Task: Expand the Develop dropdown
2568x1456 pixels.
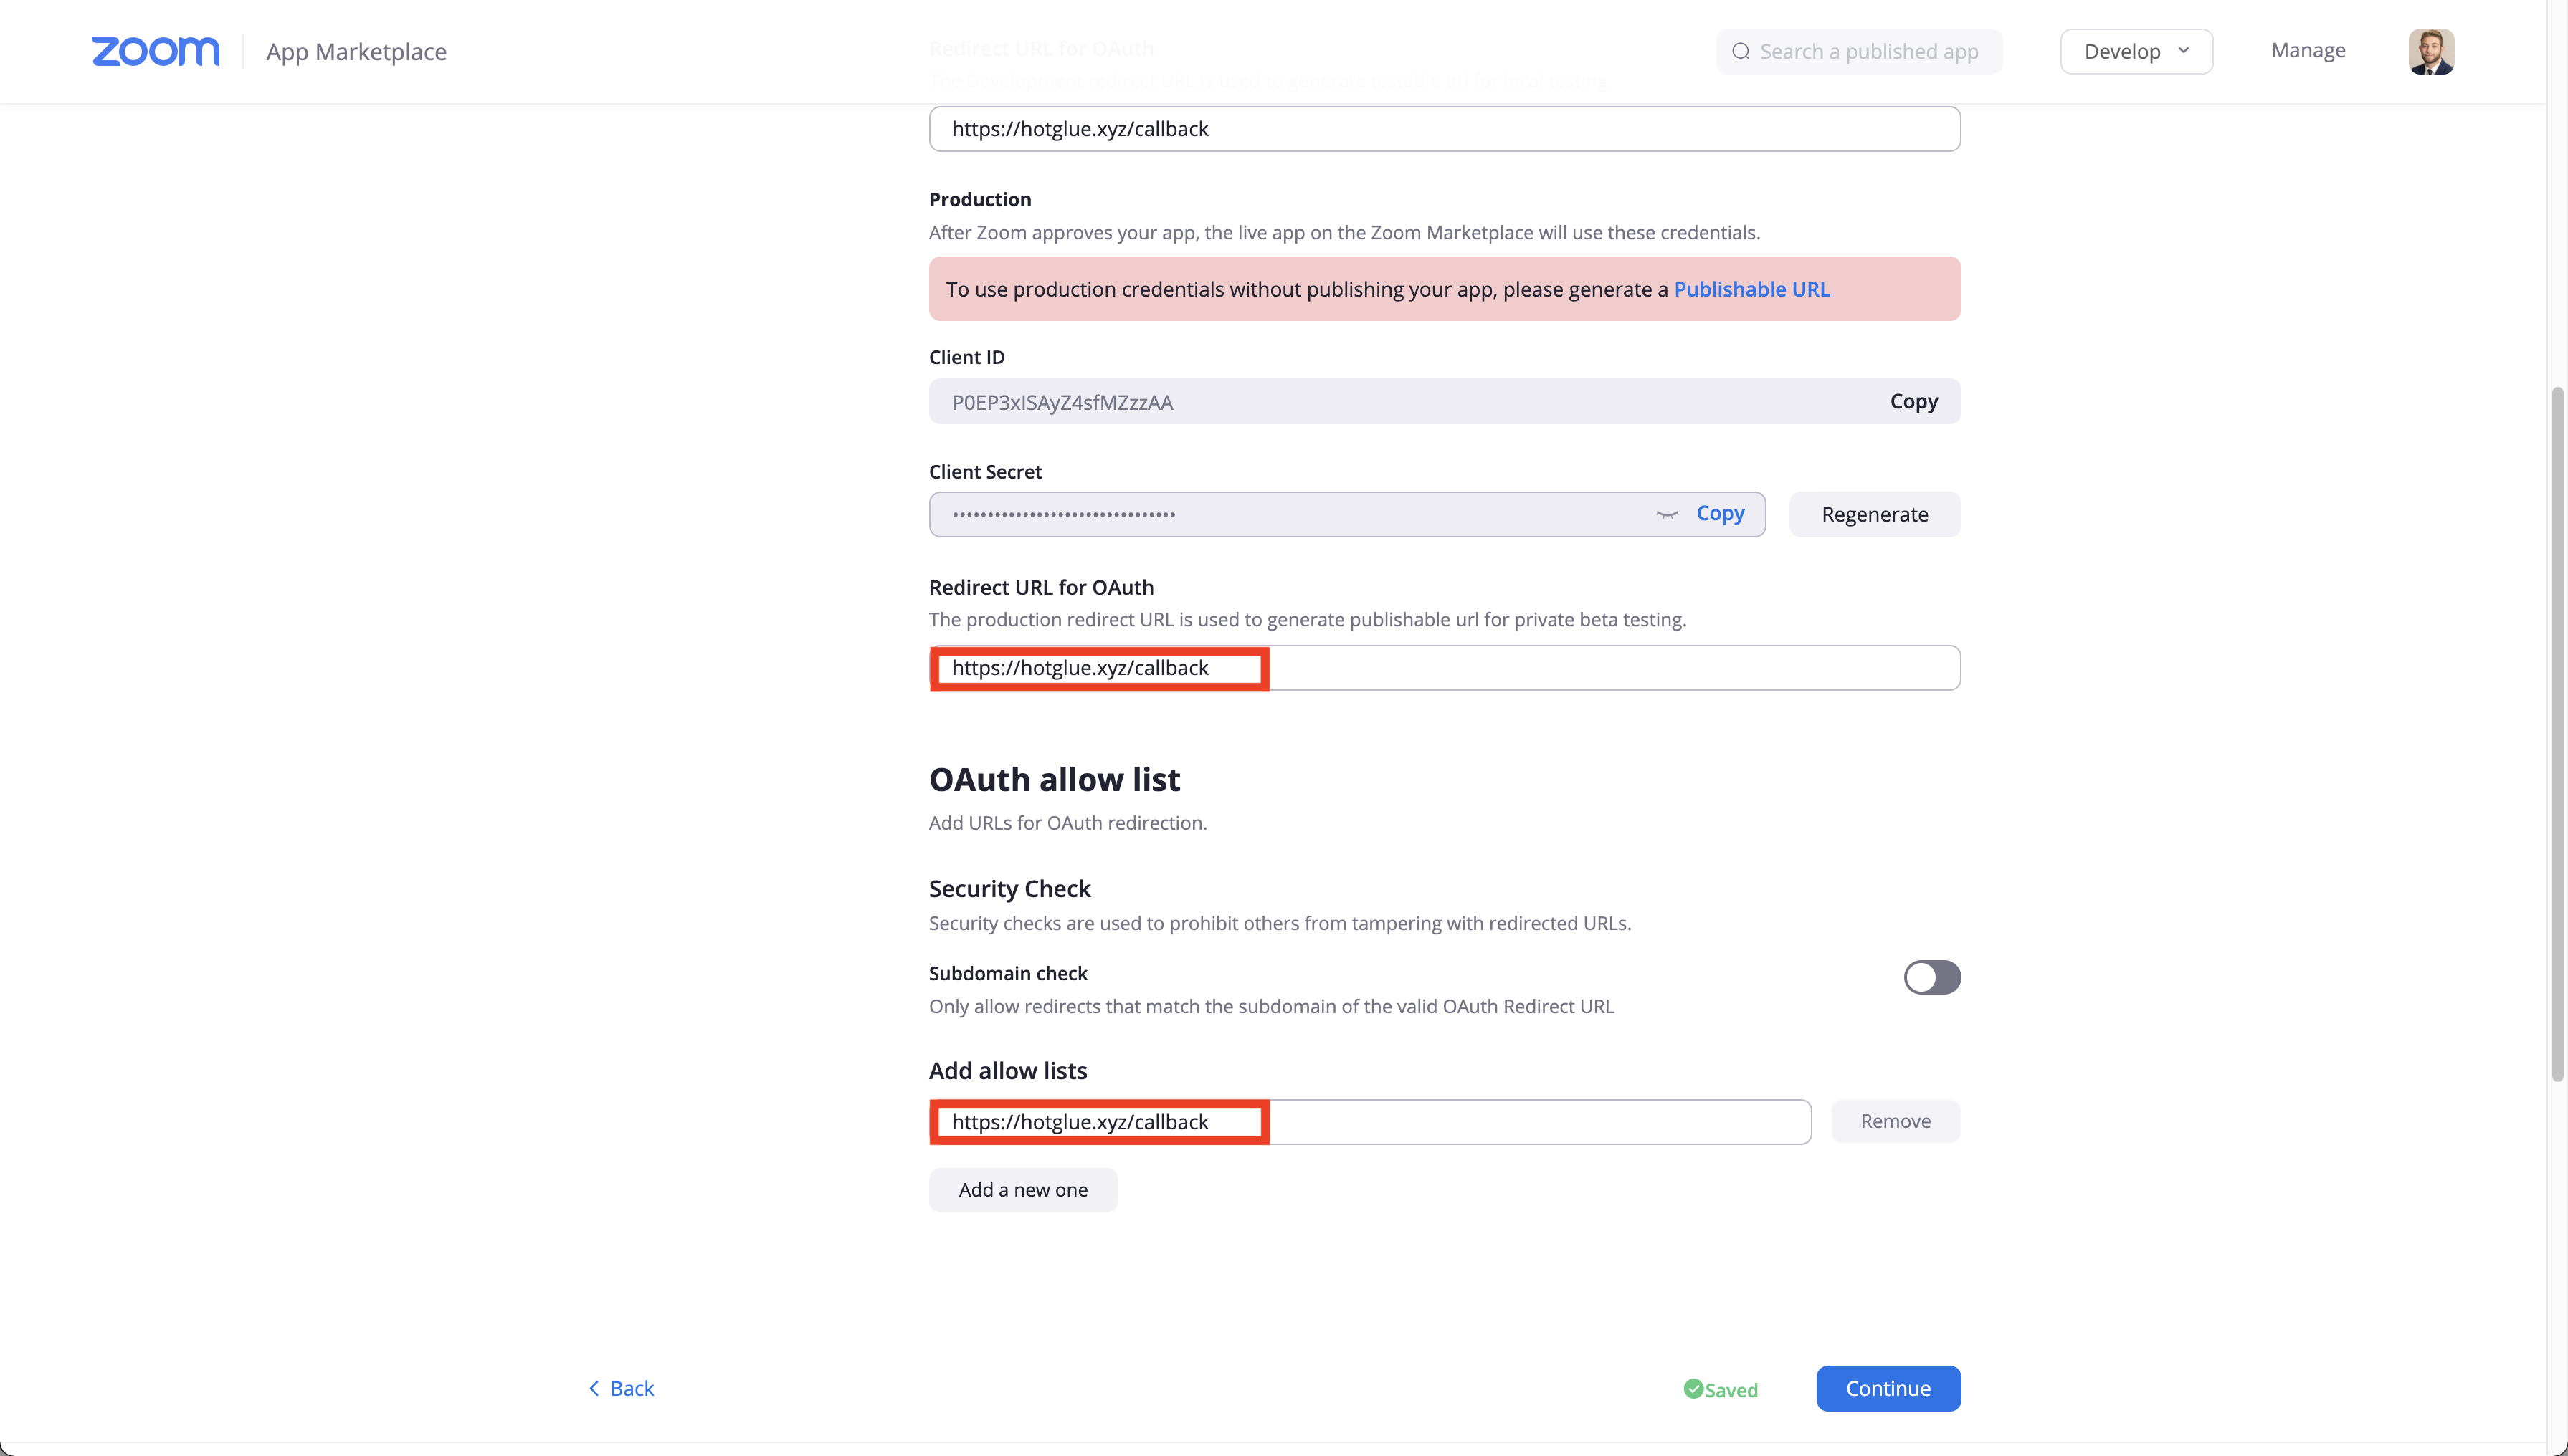Action: 2136,51
